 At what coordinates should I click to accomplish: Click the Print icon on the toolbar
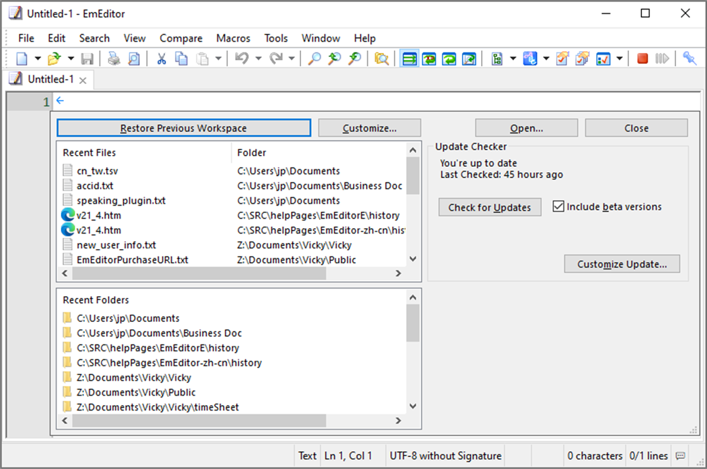point(113,58)
